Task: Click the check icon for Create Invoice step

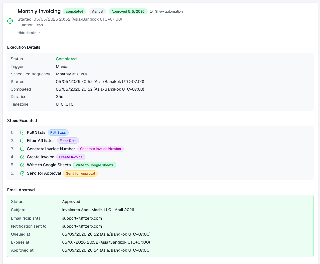Action: (x=22, y=157)
